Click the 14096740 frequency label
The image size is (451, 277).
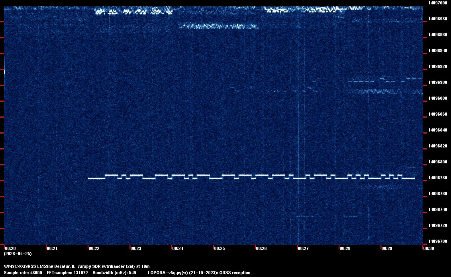click(438, 209)
